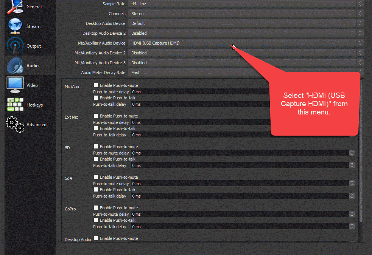372x255 pixels.
Task: Select the Hotkeys keyboard icon
Action: (x=15, y=105)
